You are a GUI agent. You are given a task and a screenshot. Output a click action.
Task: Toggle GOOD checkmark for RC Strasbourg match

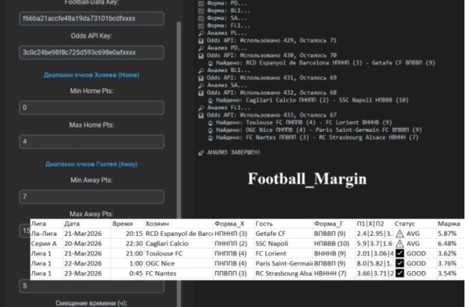point(399,273)
